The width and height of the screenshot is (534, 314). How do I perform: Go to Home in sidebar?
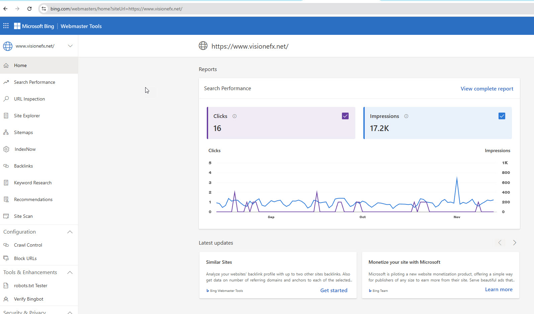39,65
